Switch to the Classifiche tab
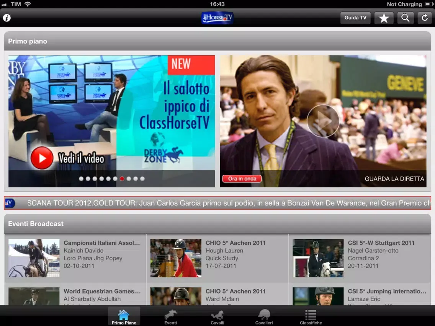The width and height of the screenshot is (435, 326). (311, 316)
